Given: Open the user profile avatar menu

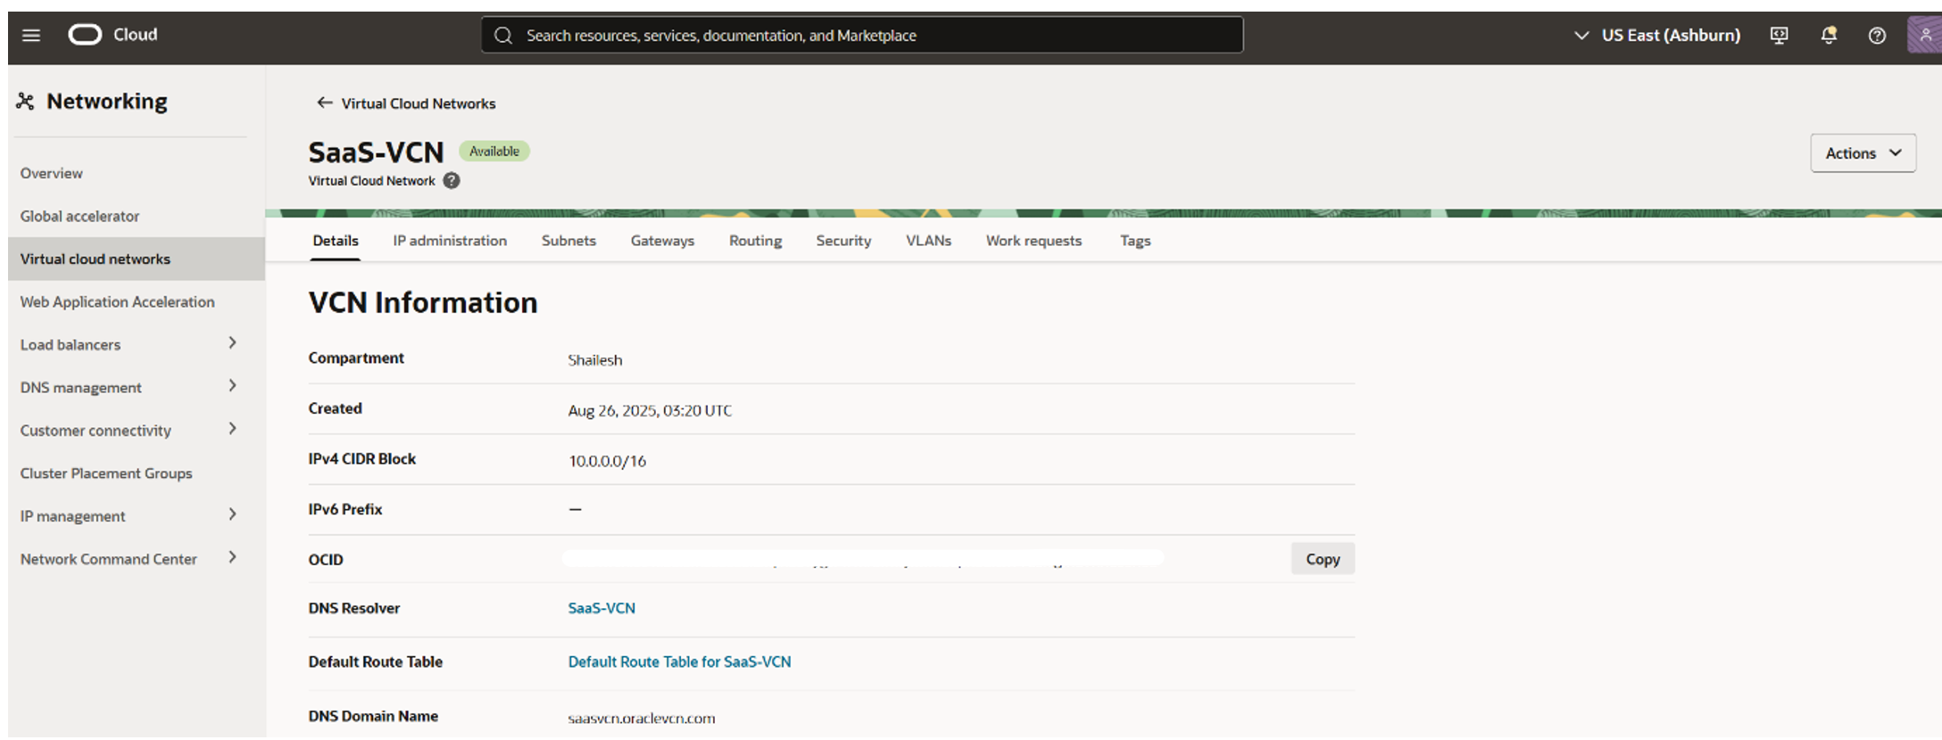Looking at the screenshot, I should click(x=1924, y=36).
